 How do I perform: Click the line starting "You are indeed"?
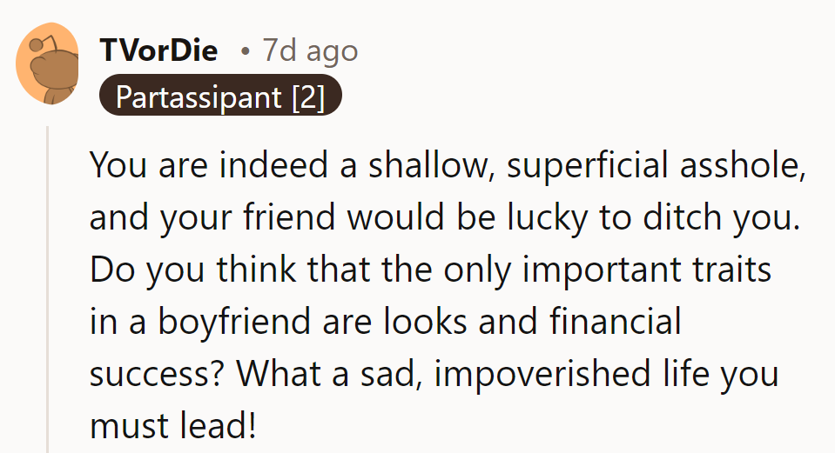pos(447,165)
